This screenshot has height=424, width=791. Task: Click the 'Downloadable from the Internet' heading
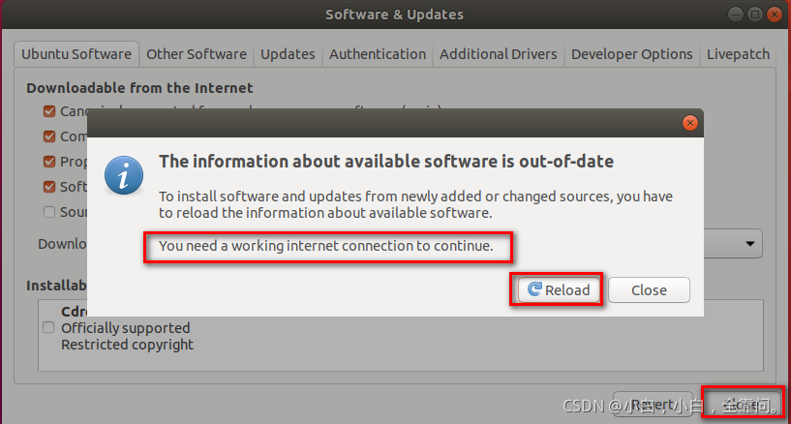click(139, 88)
